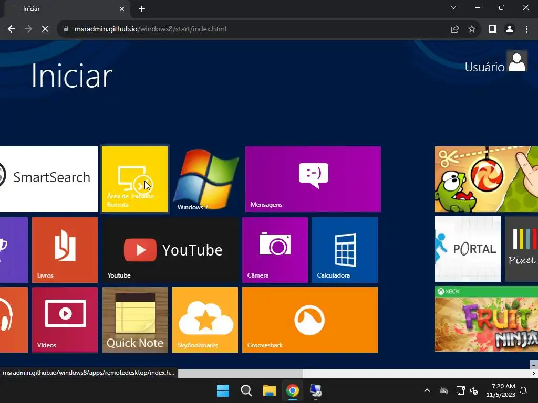Open the Livros tile
Screen dimensions: 538x403
point(65,250)
